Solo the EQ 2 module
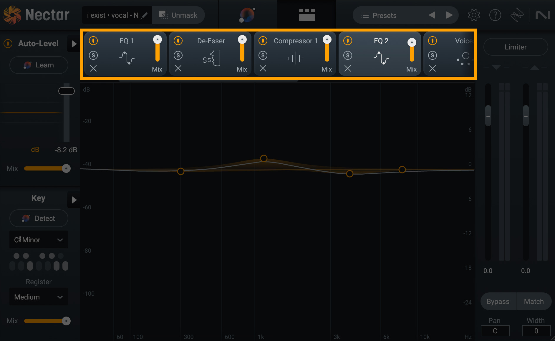This screenshot has height=341, width=555. pyautogui.click(x=348, y=55)
